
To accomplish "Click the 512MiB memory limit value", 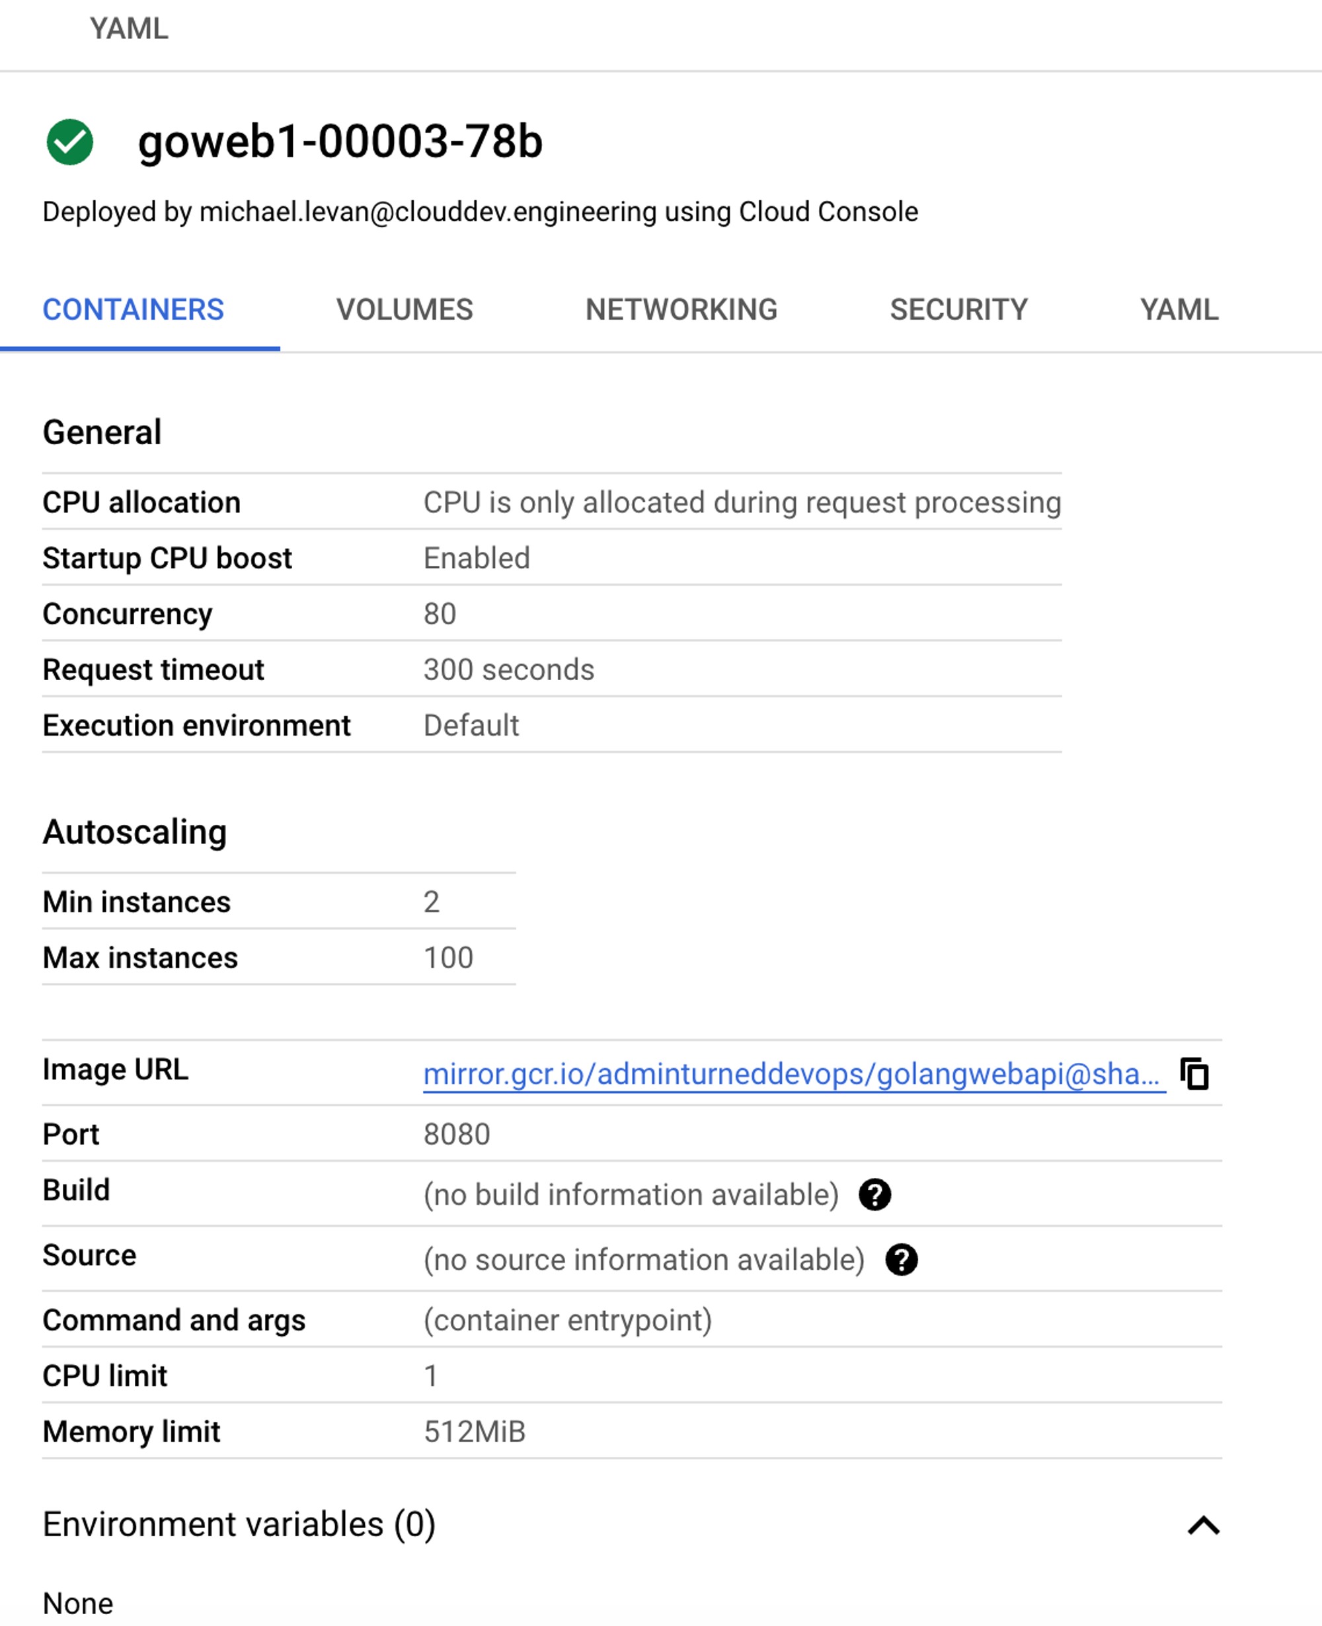I will point(475,1432).
